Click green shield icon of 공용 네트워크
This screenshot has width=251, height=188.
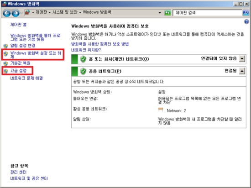click(83, 71)
